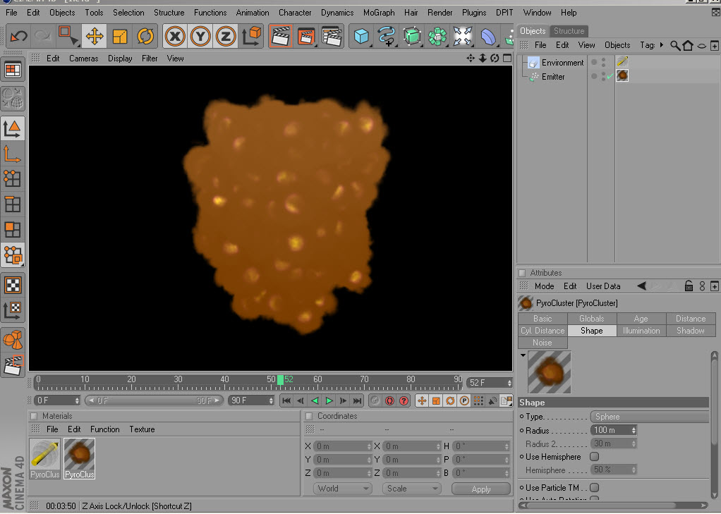
Task: Switch to Points mode
Action: pos(13,179)
